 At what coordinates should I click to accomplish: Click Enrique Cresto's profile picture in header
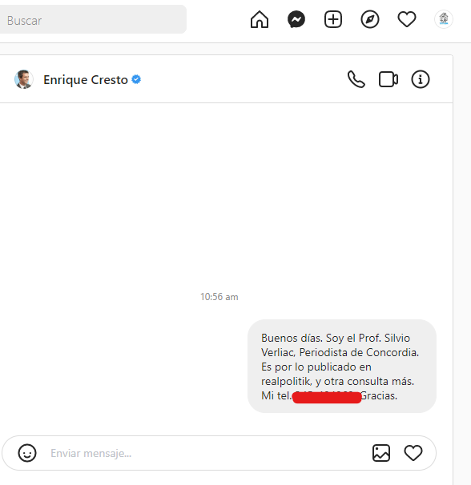click(x=23, y=79)
